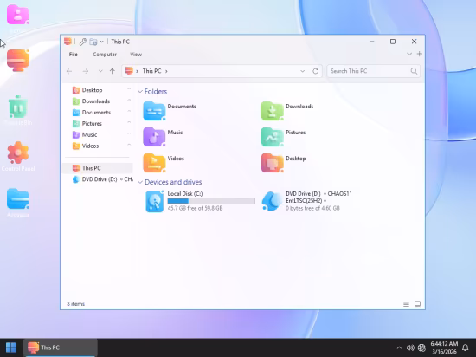The image size is (476, 357).
Task: Select the DVD Drive (D:) icon in drives
Action: click(273, 201)
